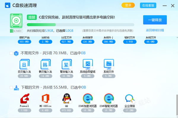Click the 6.4KB pill under MS Office
Screen dimensions: 178x118
click(45, 110)
